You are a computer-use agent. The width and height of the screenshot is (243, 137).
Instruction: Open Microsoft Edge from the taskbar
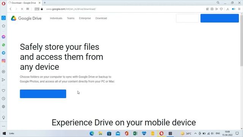tap(92, 134)
